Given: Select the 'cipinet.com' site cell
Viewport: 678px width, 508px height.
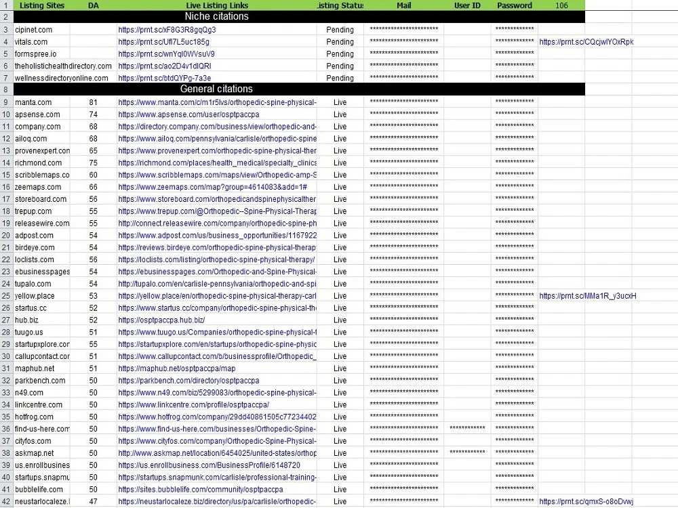Looking at the screenshot, I should [x=42, y=30].
